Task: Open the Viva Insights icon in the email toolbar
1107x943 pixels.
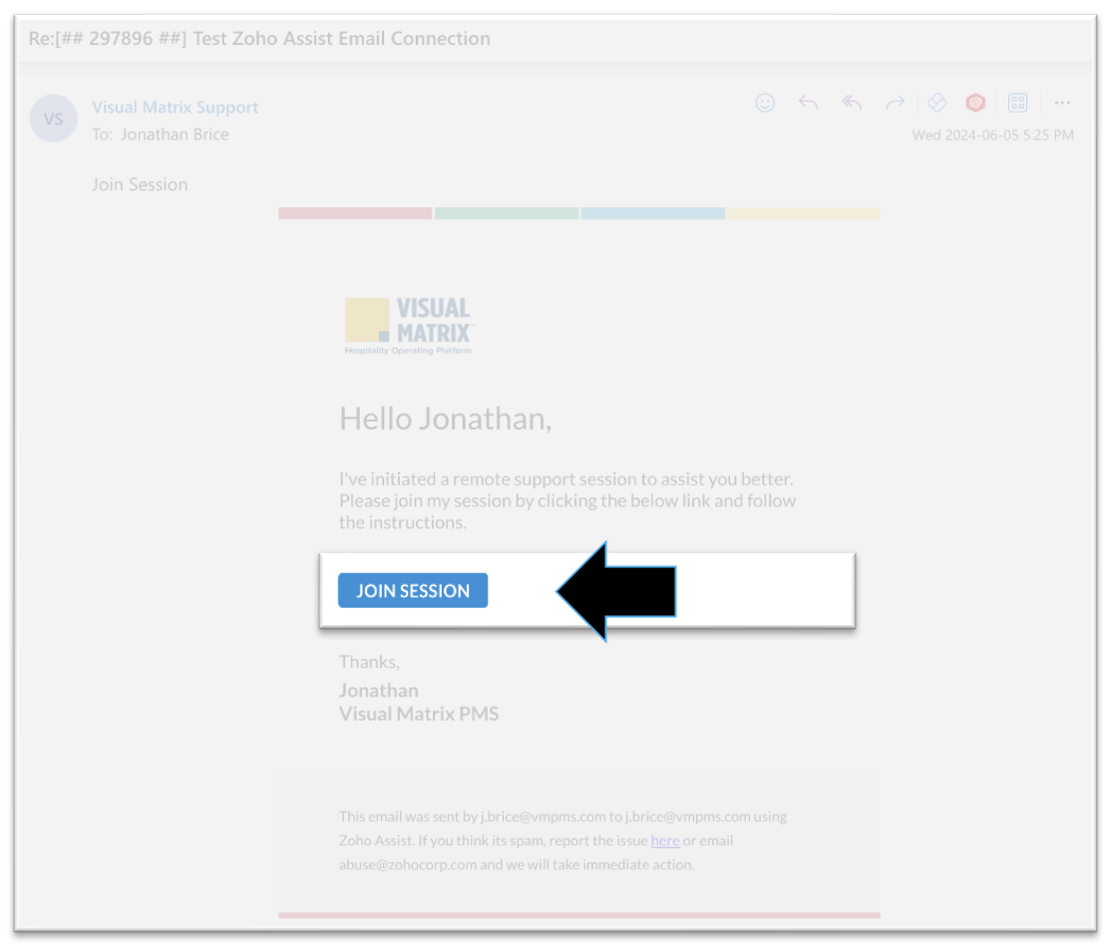Action: (936, 103)
